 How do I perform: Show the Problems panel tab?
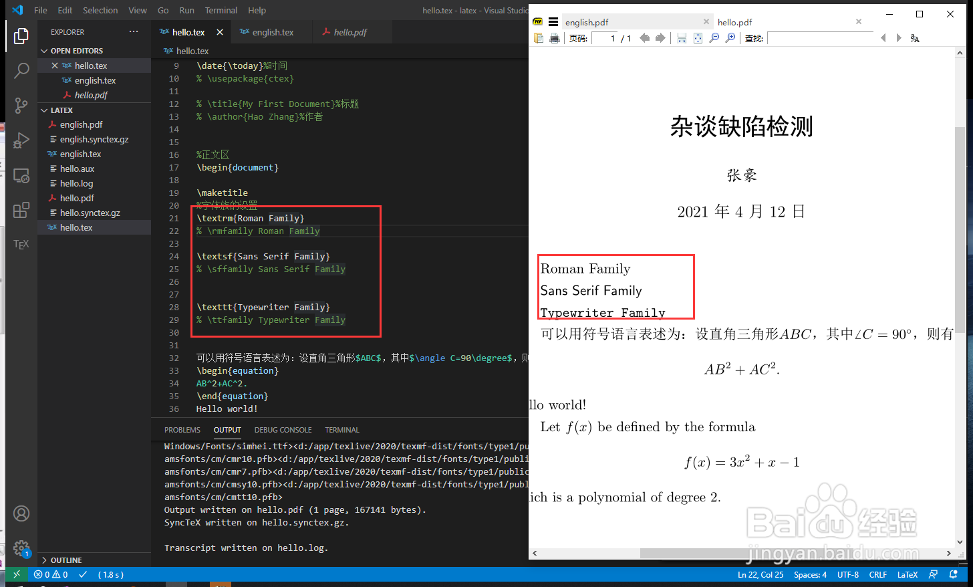[x=182, y=430]
